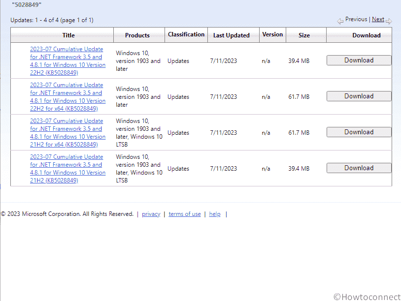Open the 21H2 (KB5028849) 39.4 MB update title link
The height and width of the screenshot is (301, 401).
click(x=67, y=169)
